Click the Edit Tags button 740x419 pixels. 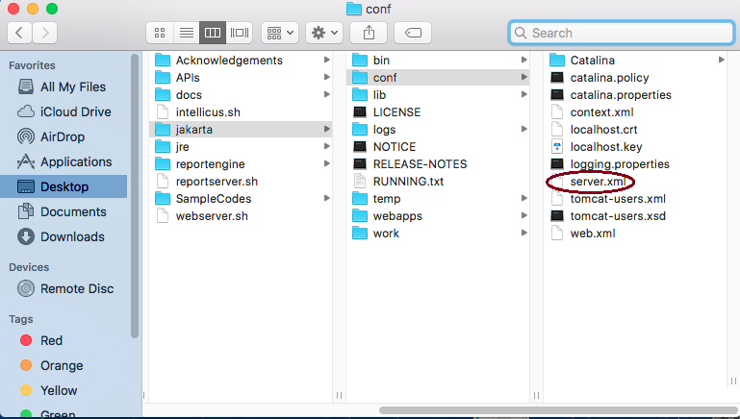pyautogui.click(x=413, y=33)
